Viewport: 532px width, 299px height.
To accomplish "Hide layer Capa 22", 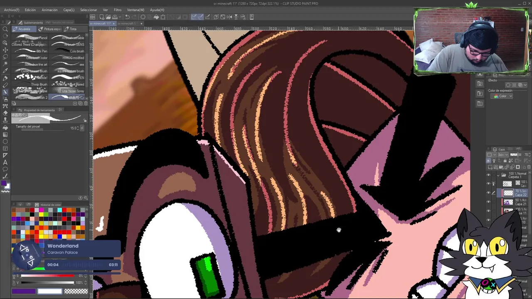I will 488,193.
